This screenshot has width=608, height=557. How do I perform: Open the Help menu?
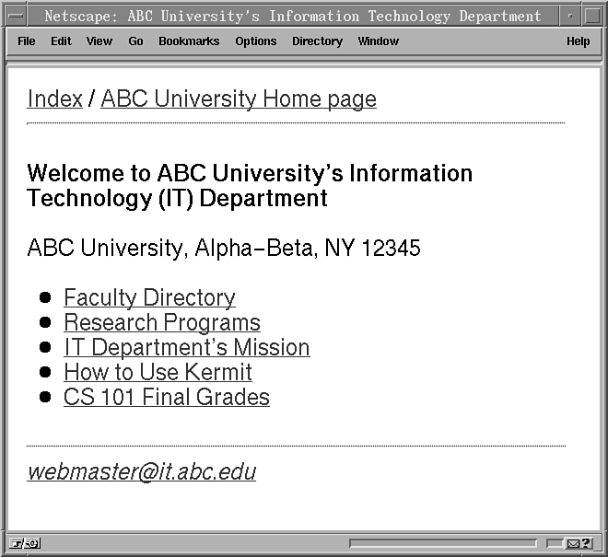[x=578, y=41]
